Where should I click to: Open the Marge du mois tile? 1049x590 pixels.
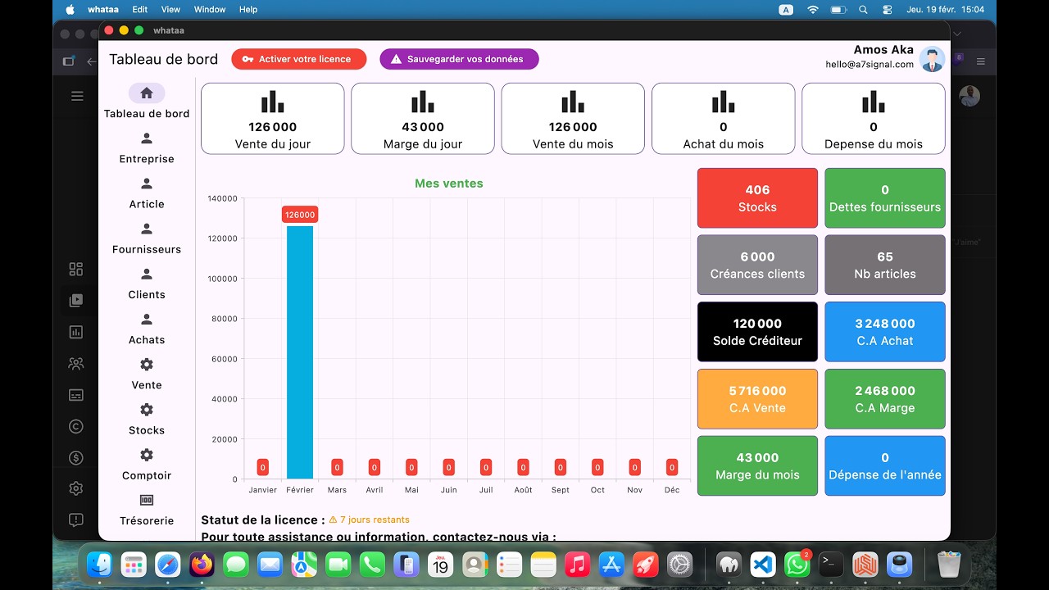pyautogui.click(x=757, y=465)
